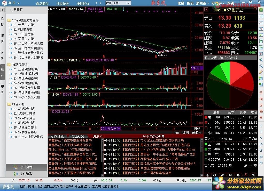
Task: Switch to 日 daily period
Action: (261, 93)
